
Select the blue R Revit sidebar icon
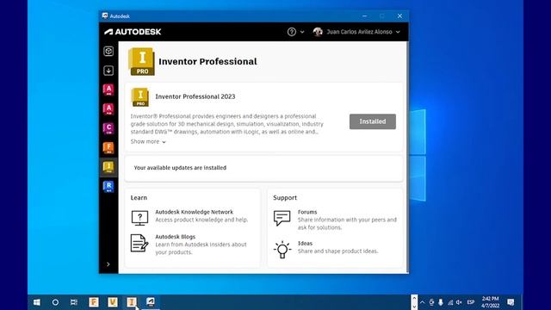pos(108,186)
